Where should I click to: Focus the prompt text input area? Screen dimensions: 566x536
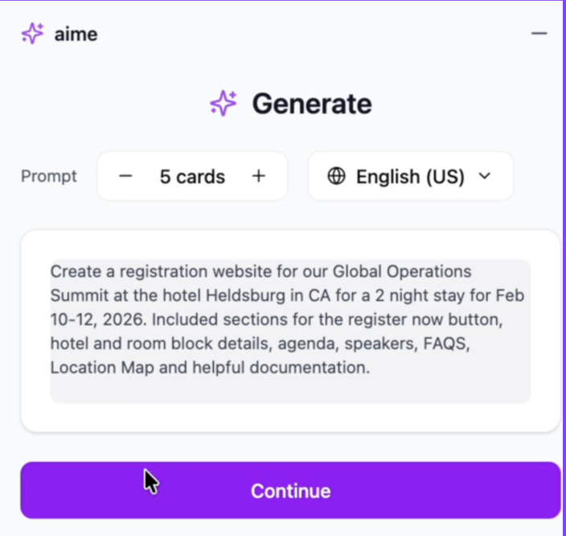point(290,330)
